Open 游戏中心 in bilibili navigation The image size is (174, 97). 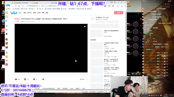pos(30,13)
